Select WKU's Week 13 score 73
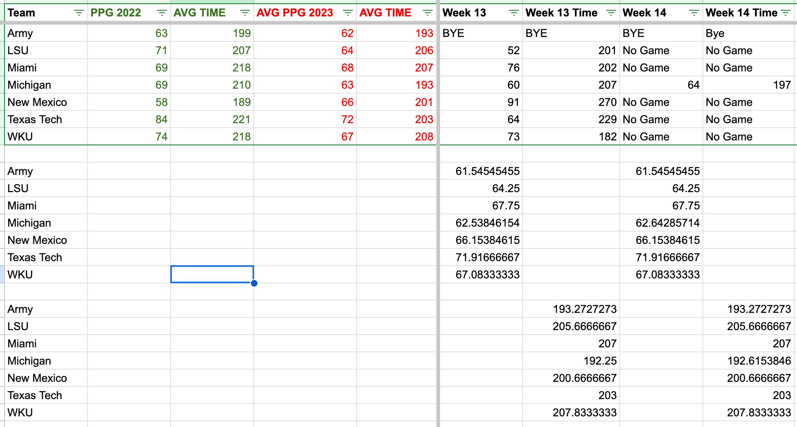Image resolution: width=797 pixels, height=427 pixels. coord(481,137)
